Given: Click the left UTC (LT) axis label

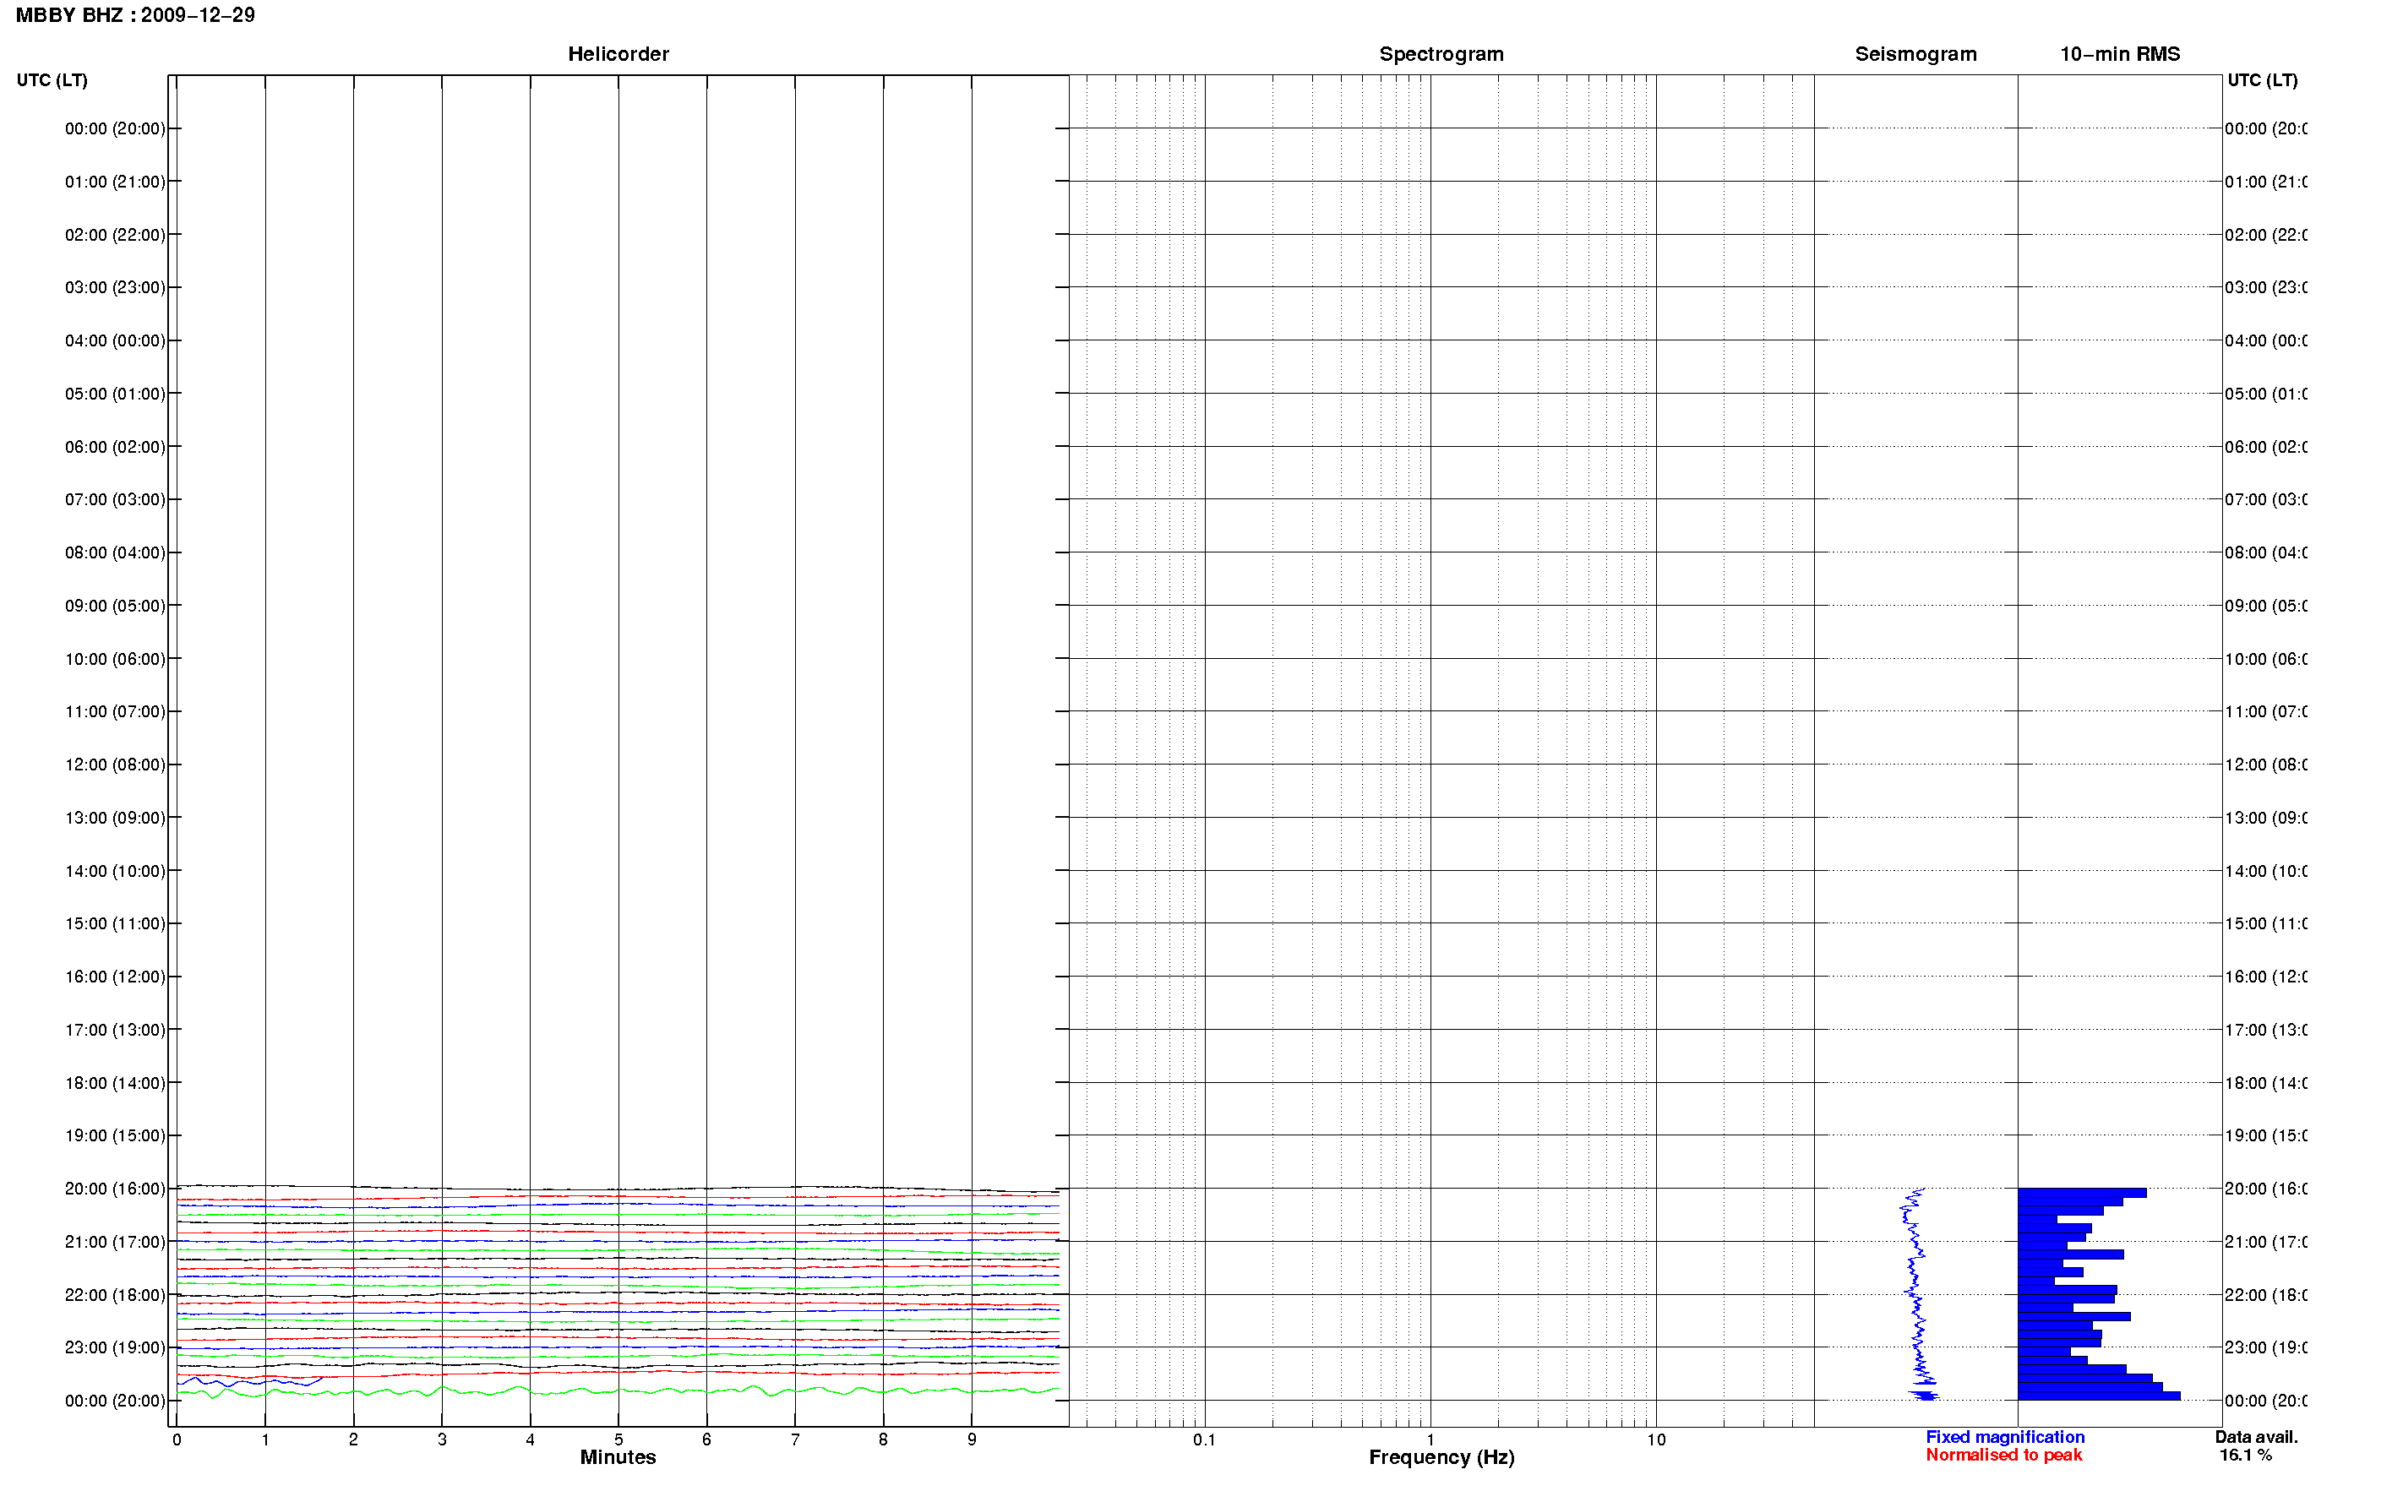Looking at the screenshot, I should [52, 80].
